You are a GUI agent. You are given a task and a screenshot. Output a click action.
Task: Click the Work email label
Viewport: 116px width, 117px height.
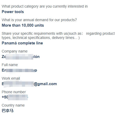(x=11, y=78)
